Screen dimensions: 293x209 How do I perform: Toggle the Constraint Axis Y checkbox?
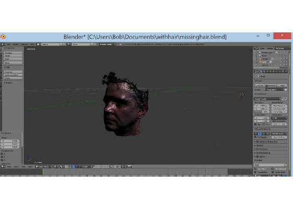tap(2, 157)
